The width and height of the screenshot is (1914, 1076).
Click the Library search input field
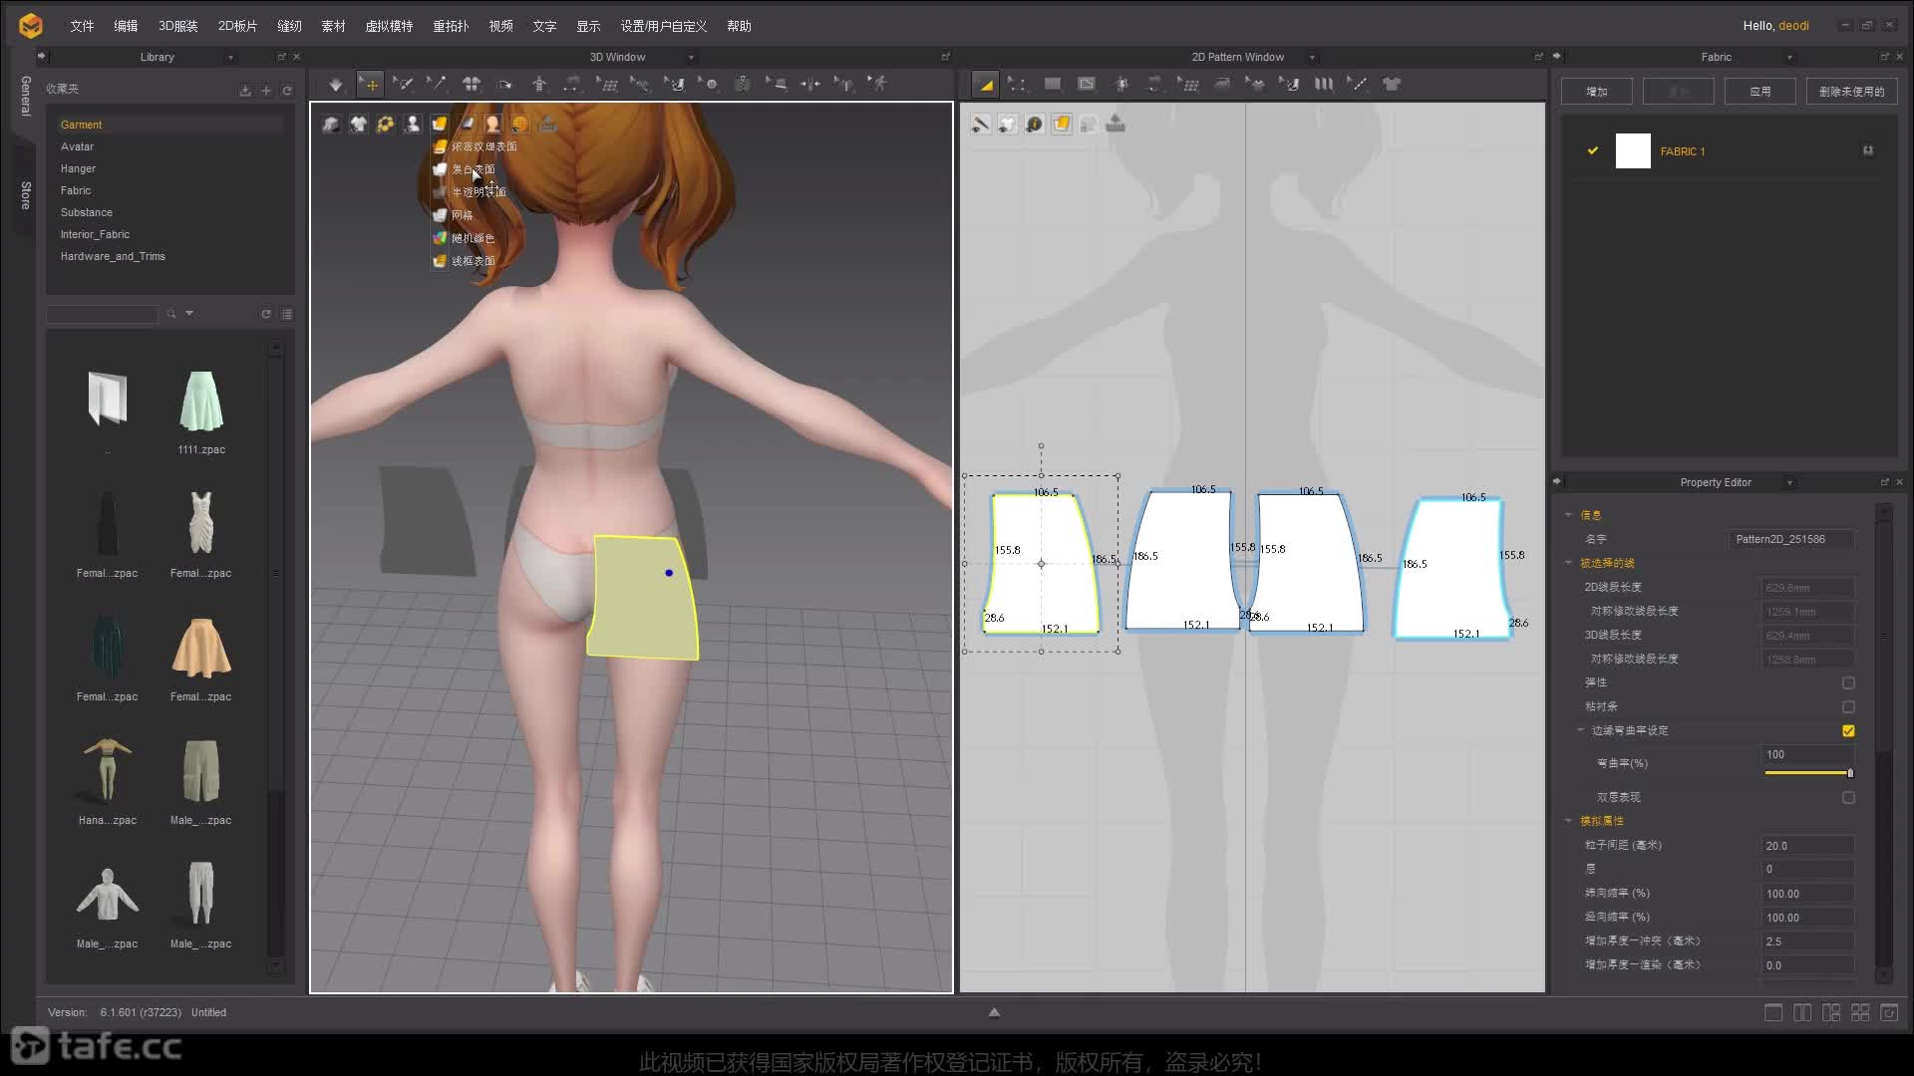[x=102, y=314]
